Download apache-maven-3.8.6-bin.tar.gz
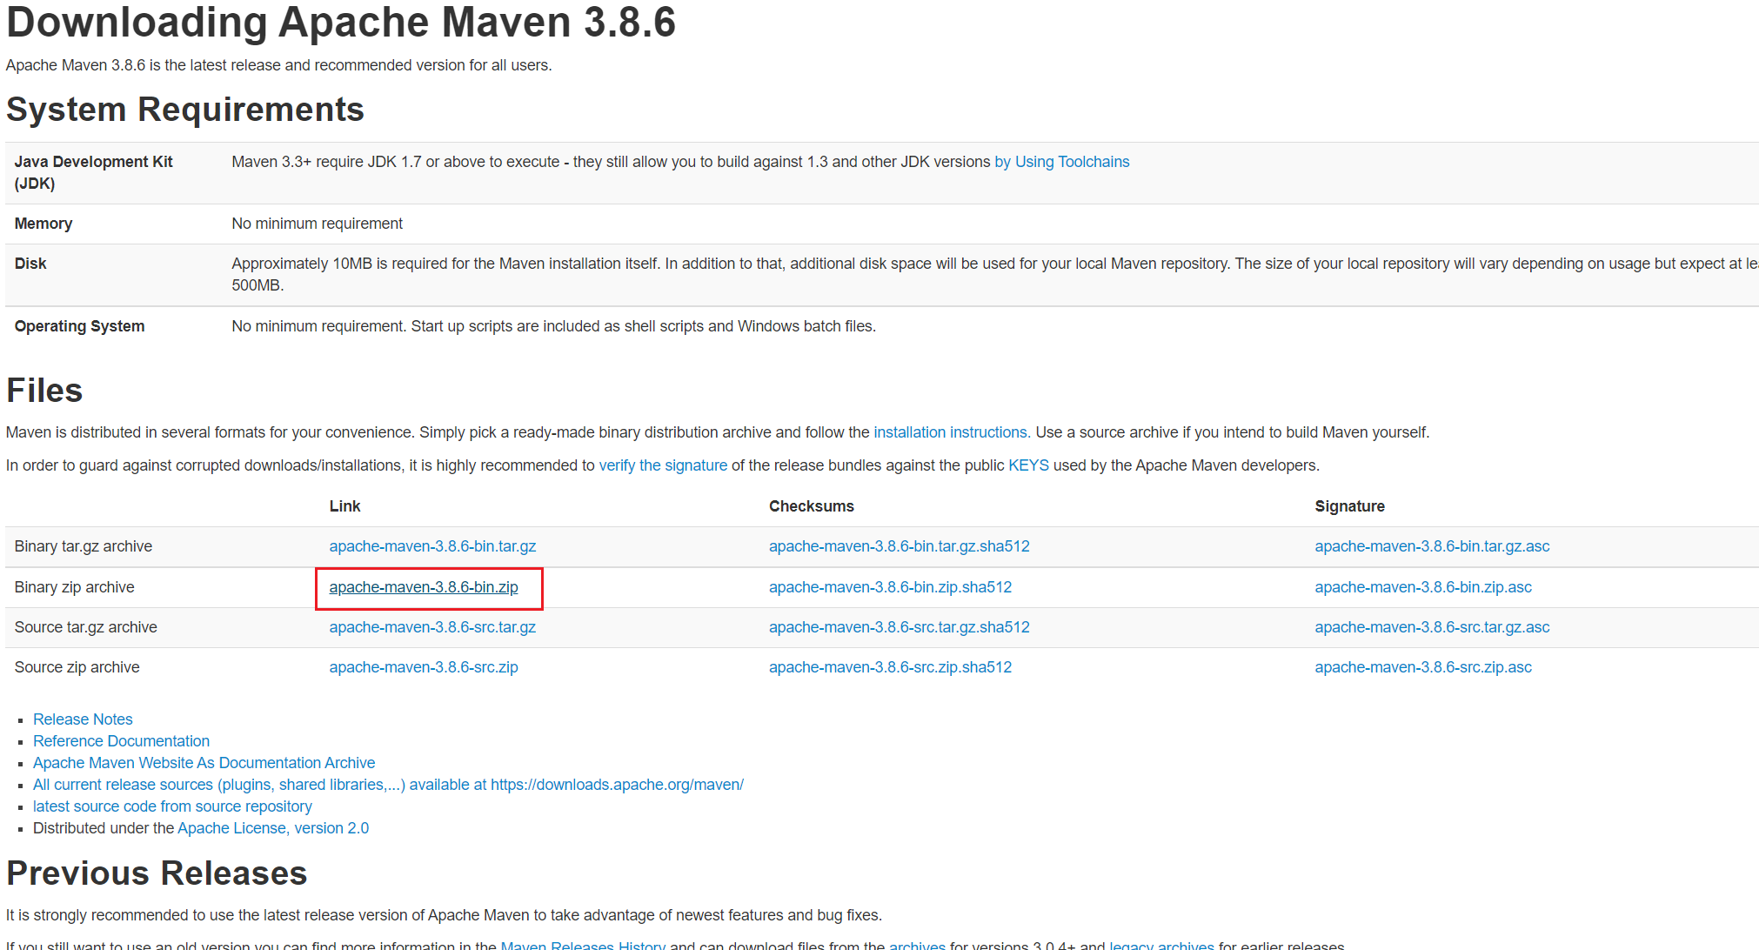Viewport: 1759px width, 950px height. pyautogui.click(x=432, y=546)
